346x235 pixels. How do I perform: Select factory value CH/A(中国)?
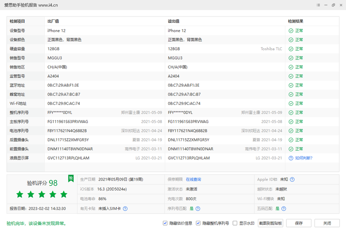point(57,67)
